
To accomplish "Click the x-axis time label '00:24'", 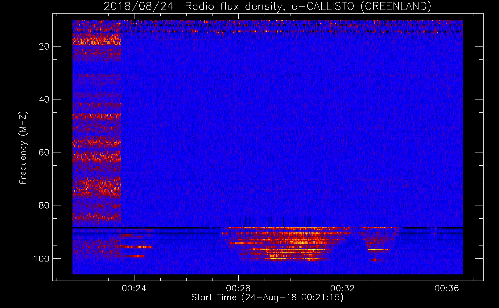I will point(134,289).
